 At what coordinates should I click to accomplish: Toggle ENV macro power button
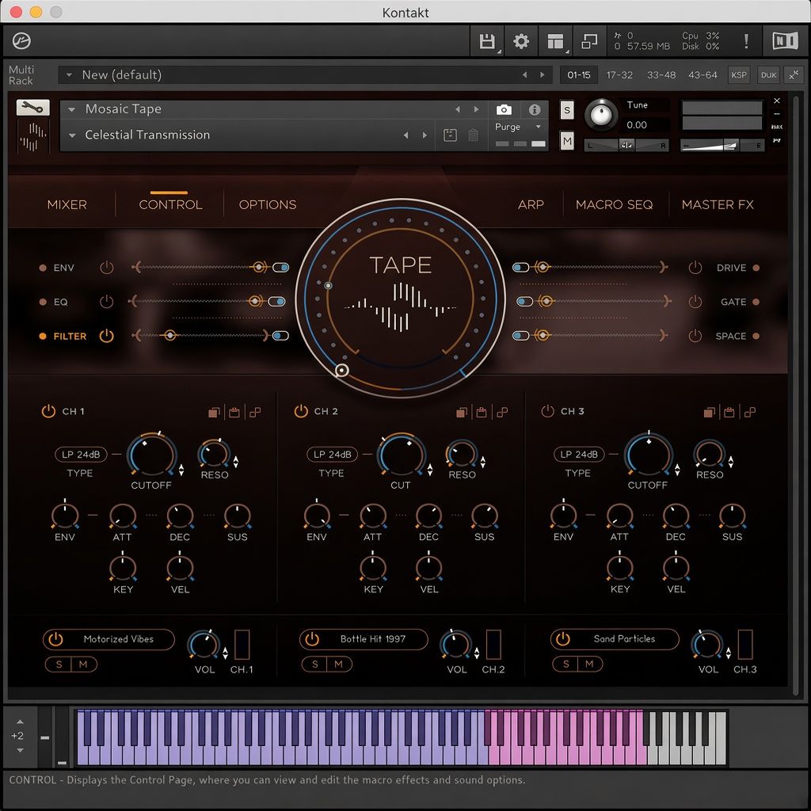coord(107,268)
